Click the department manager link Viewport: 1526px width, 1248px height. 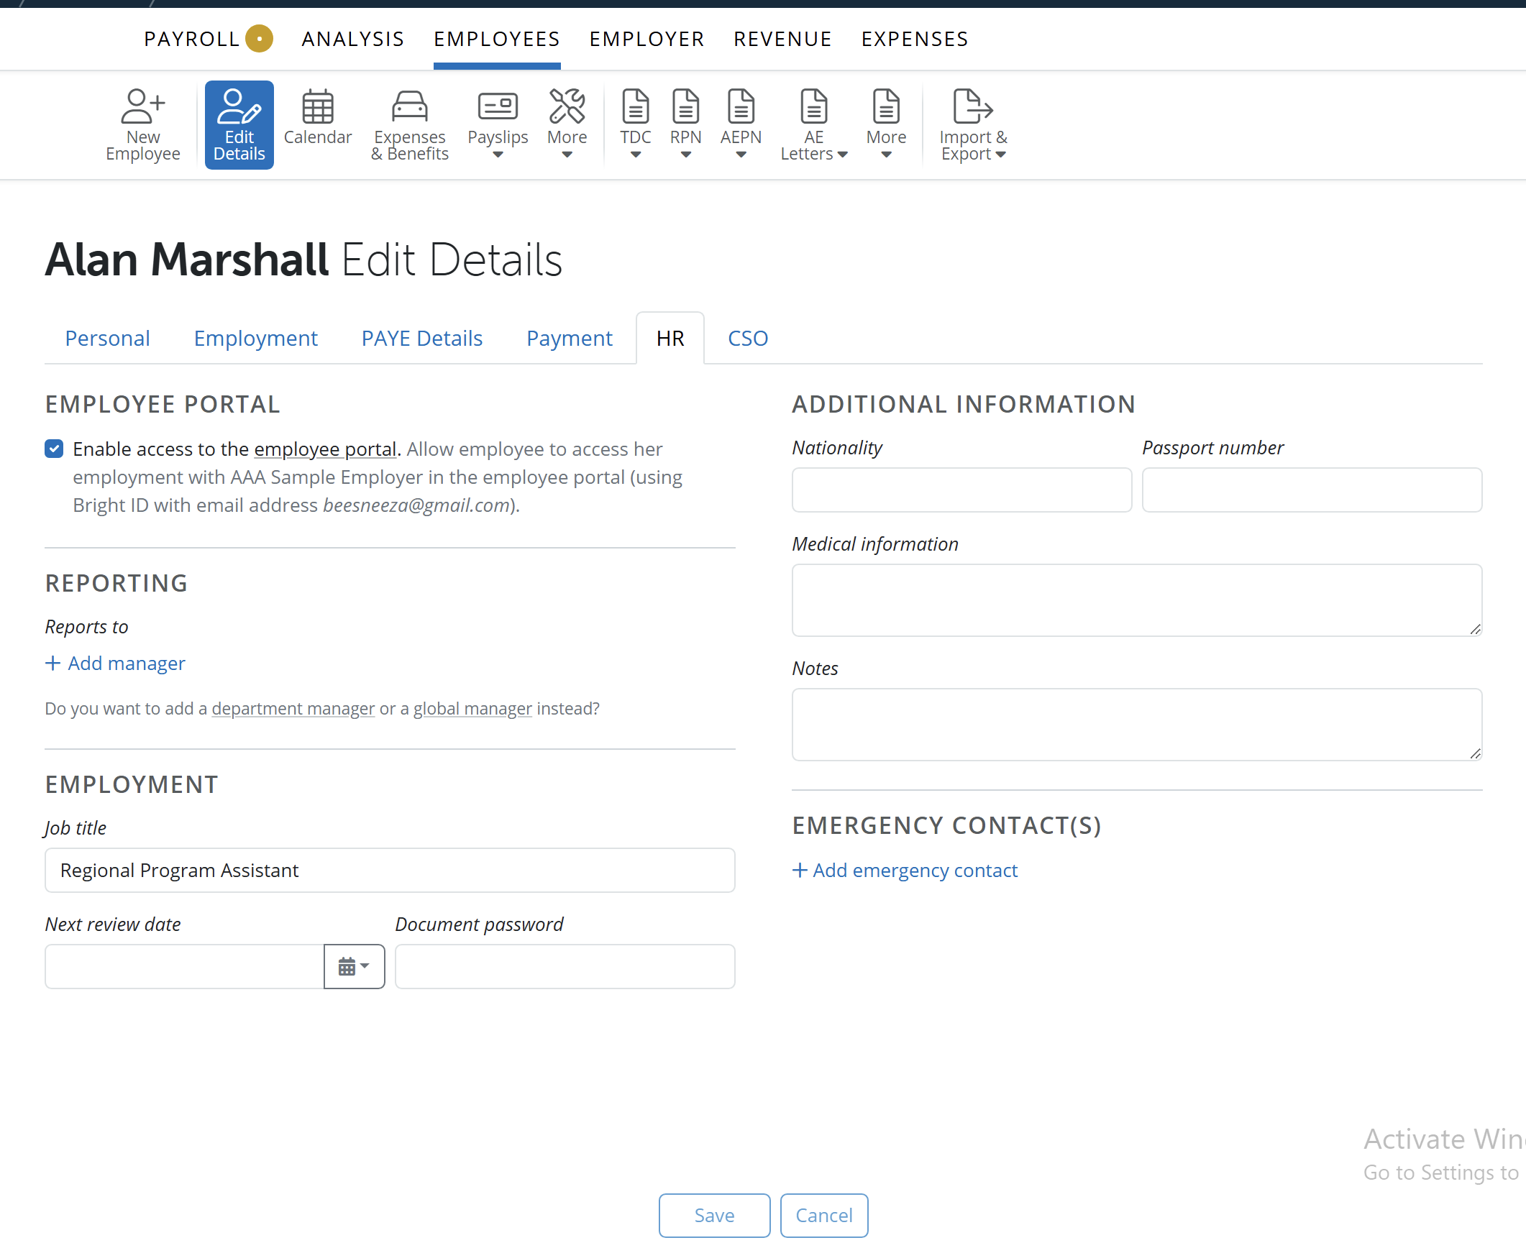[293, 708]
